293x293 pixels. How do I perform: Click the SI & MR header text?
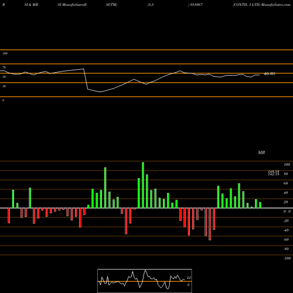[31, 5]
